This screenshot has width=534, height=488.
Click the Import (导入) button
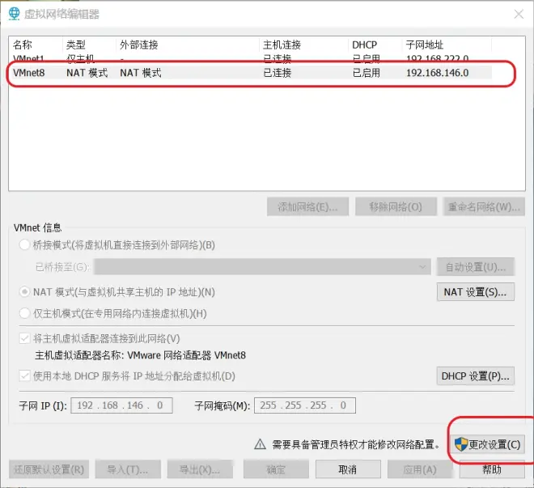pyautogui.click(x=128, y=469)
